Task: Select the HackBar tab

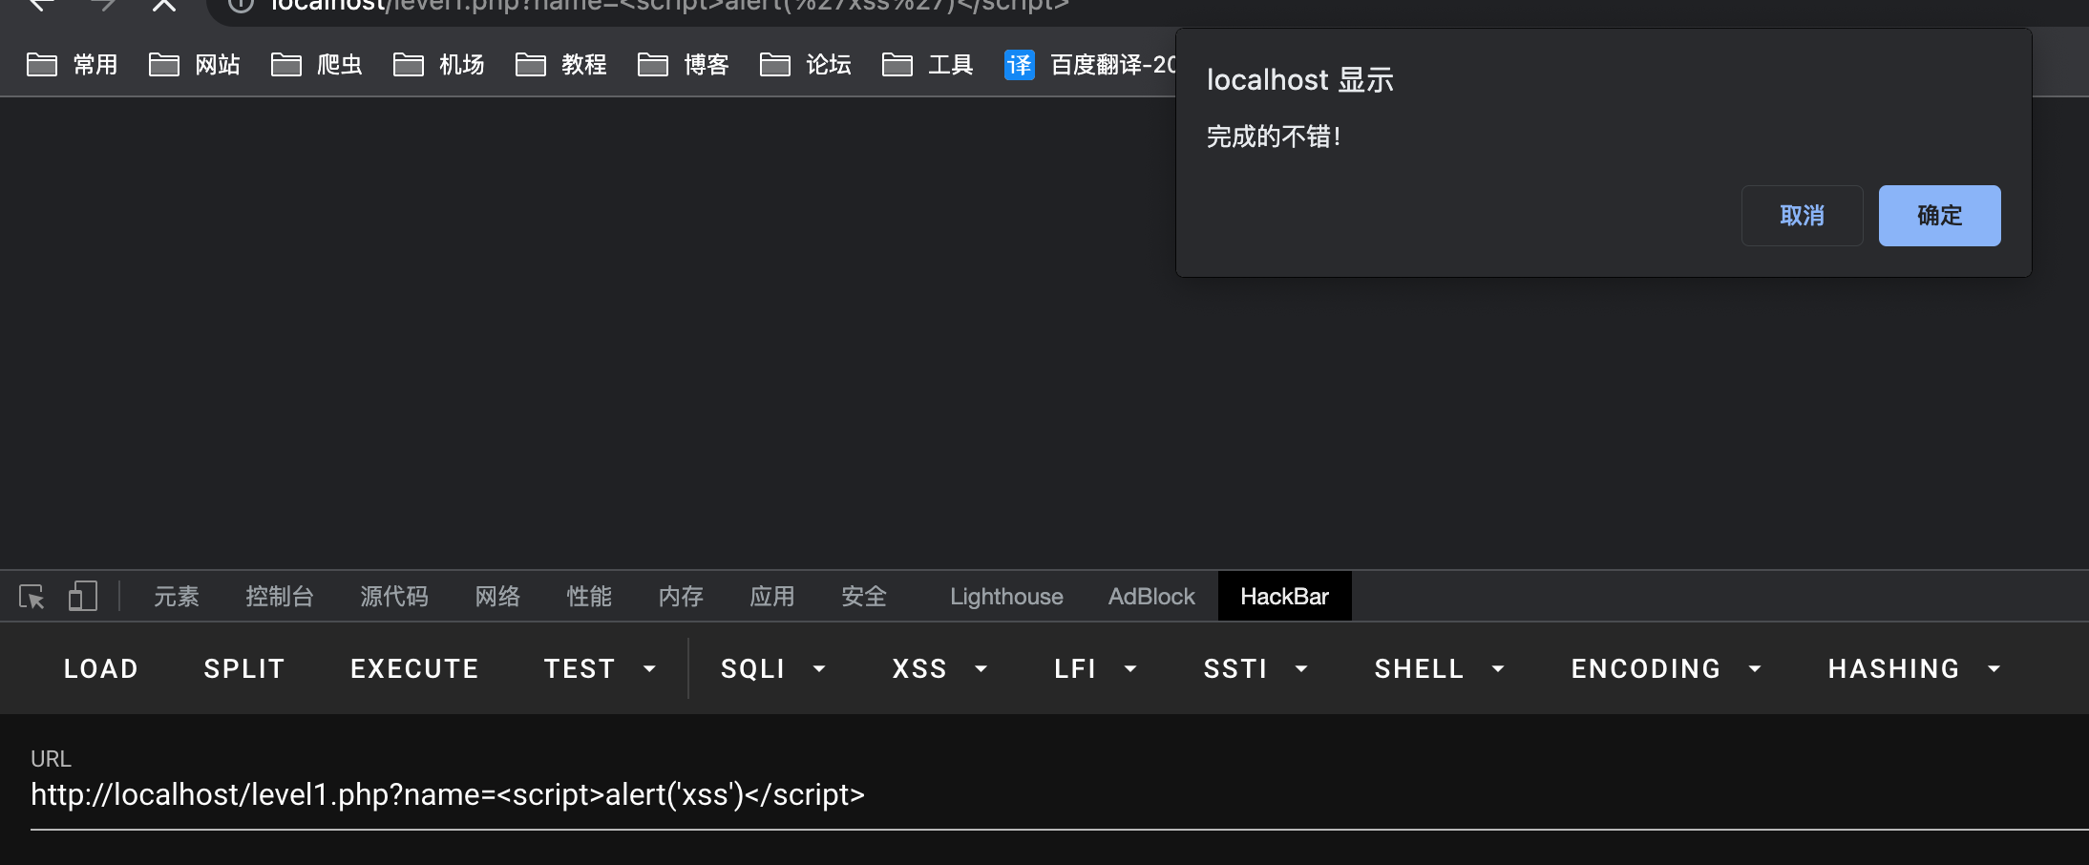Action: tap(1284, 597)
